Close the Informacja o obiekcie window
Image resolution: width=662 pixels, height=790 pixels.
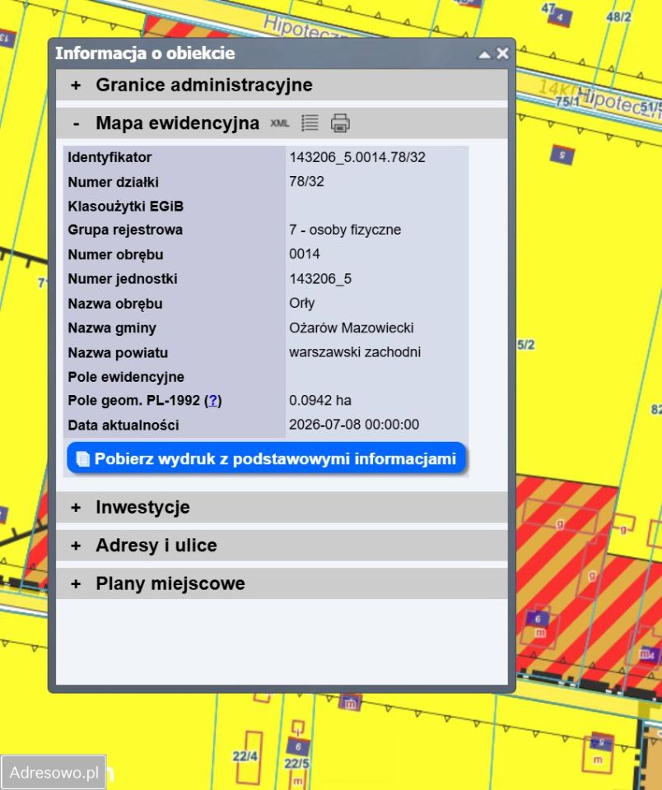[503, 53]
